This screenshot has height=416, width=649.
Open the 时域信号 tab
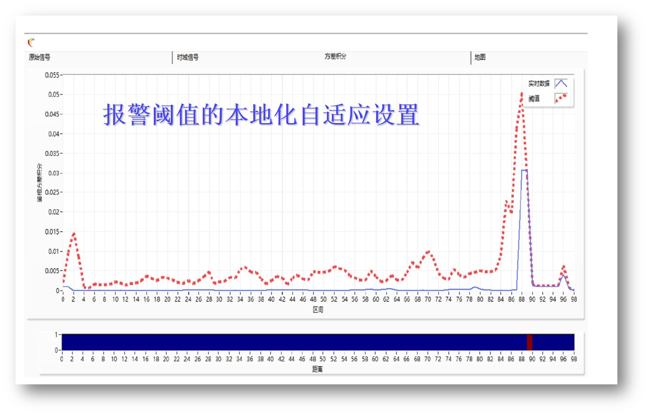click(x=188, y=57)
